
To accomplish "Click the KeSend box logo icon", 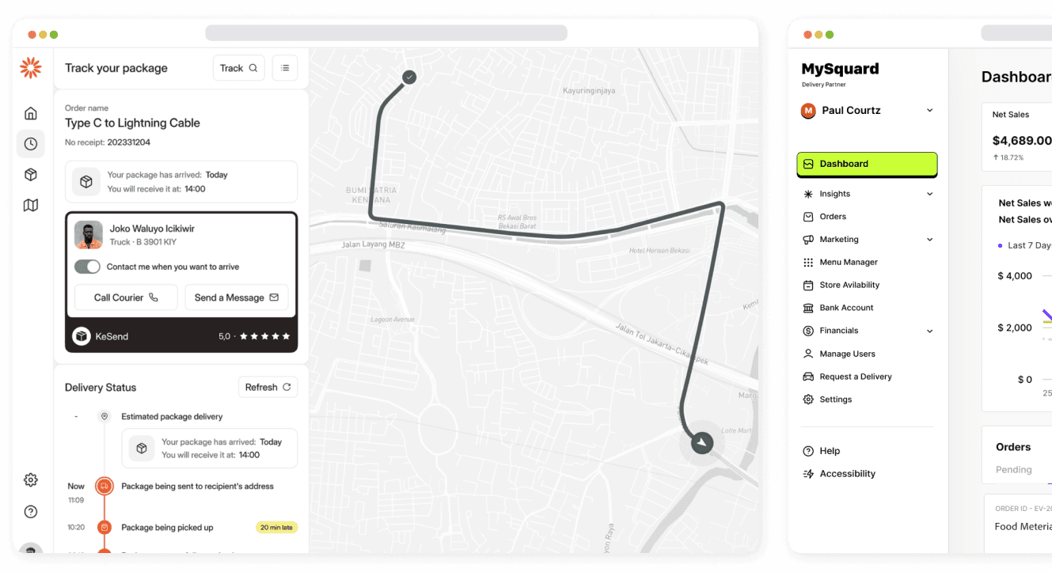I will [x=82, y=336].
